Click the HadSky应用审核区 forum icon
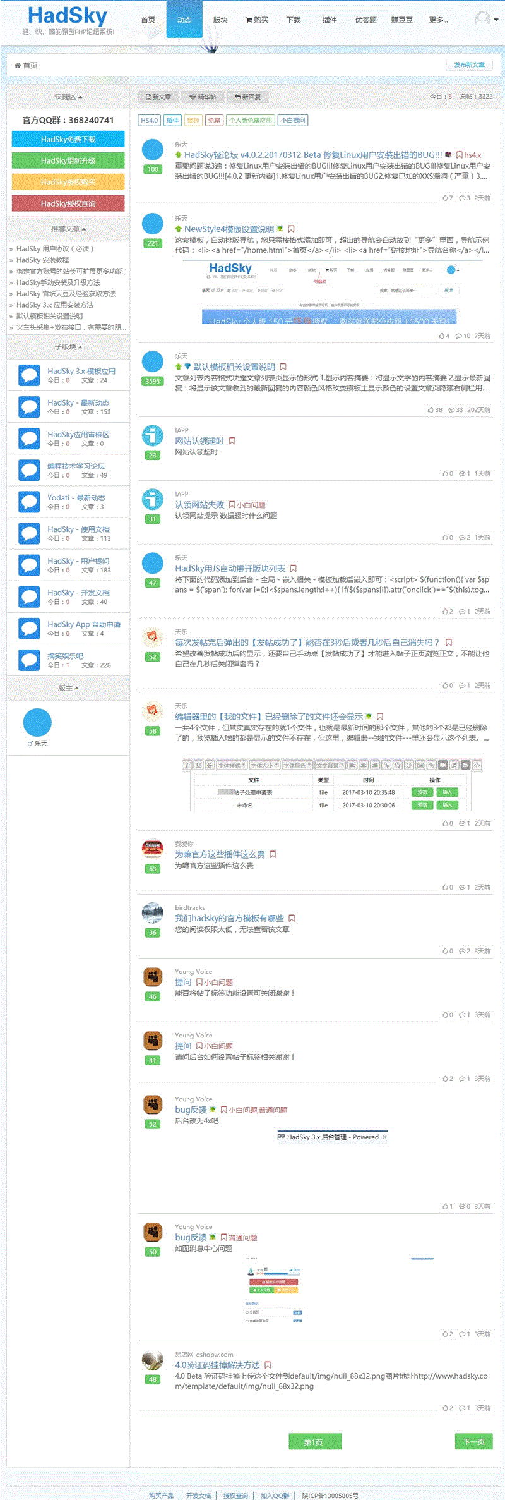This screenshot has height=1500, width=505. (x=29, y=439)
